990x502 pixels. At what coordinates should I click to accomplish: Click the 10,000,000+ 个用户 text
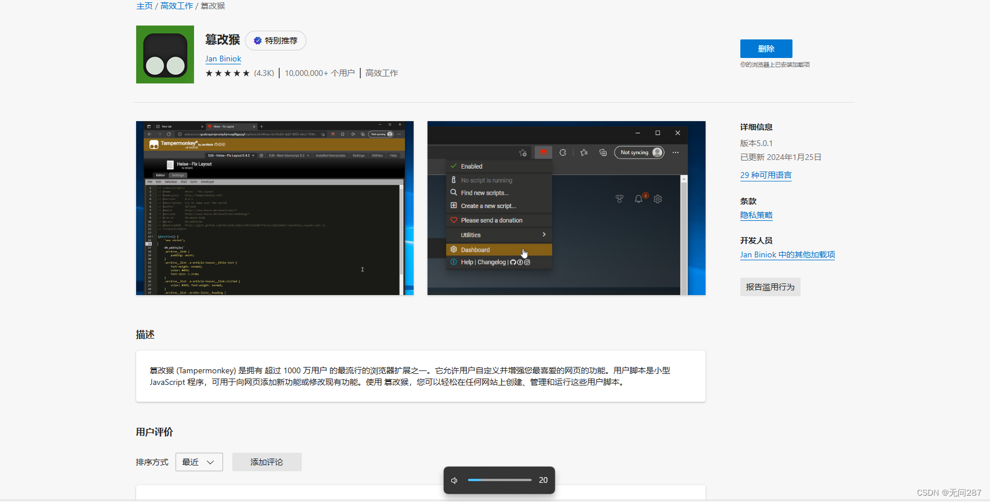click(x=320, y=73)
